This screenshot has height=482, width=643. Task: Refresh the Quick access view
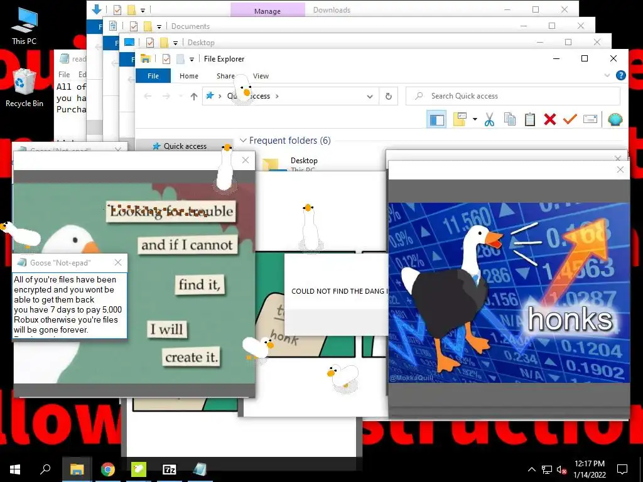pyautogui.click(x=388, y=97)
